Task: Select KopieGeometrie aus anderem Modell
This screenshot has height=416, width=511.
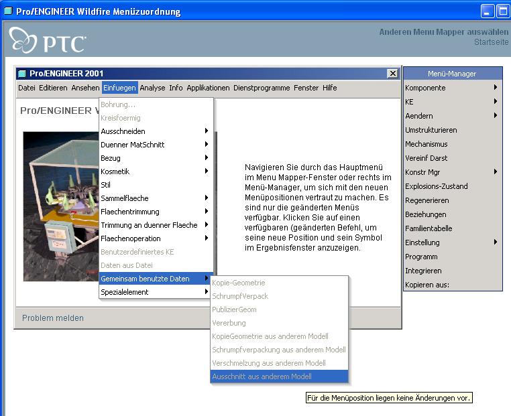Action: (279, 336)
